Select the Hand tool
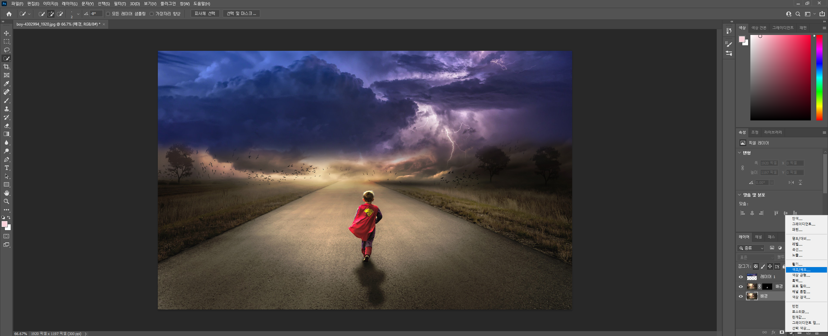Viewport: 828px width, 336px height. (x=6, y=193)
